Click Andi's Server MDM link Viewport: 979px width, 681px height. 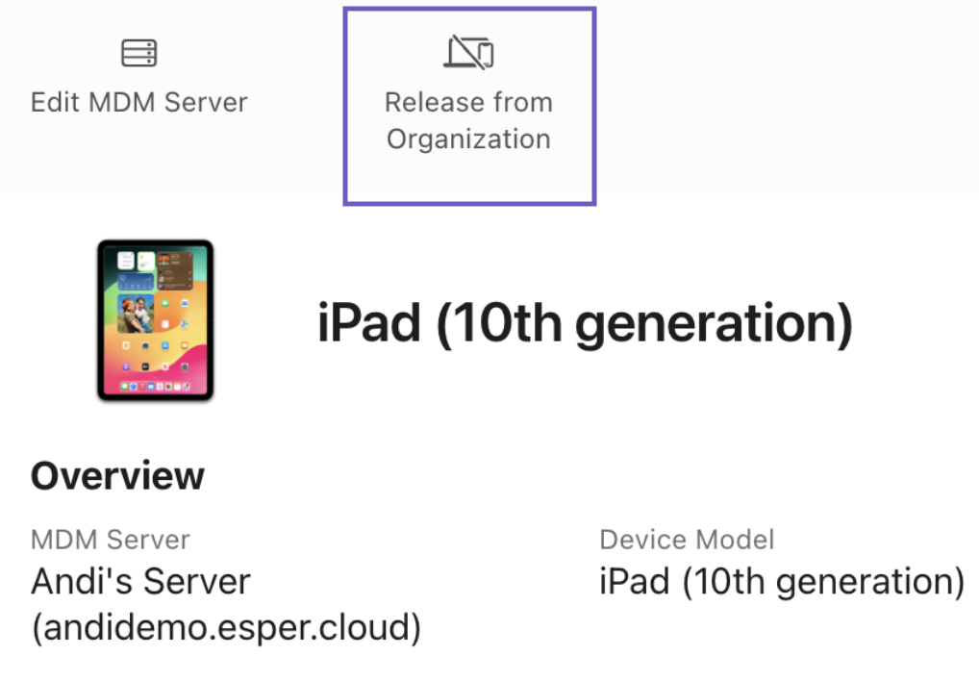coord(140,581)
